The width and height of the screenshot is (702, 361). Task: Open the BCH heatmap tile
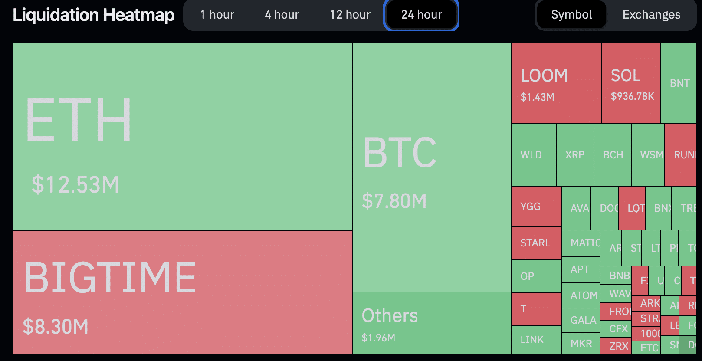tap(613, 155)
